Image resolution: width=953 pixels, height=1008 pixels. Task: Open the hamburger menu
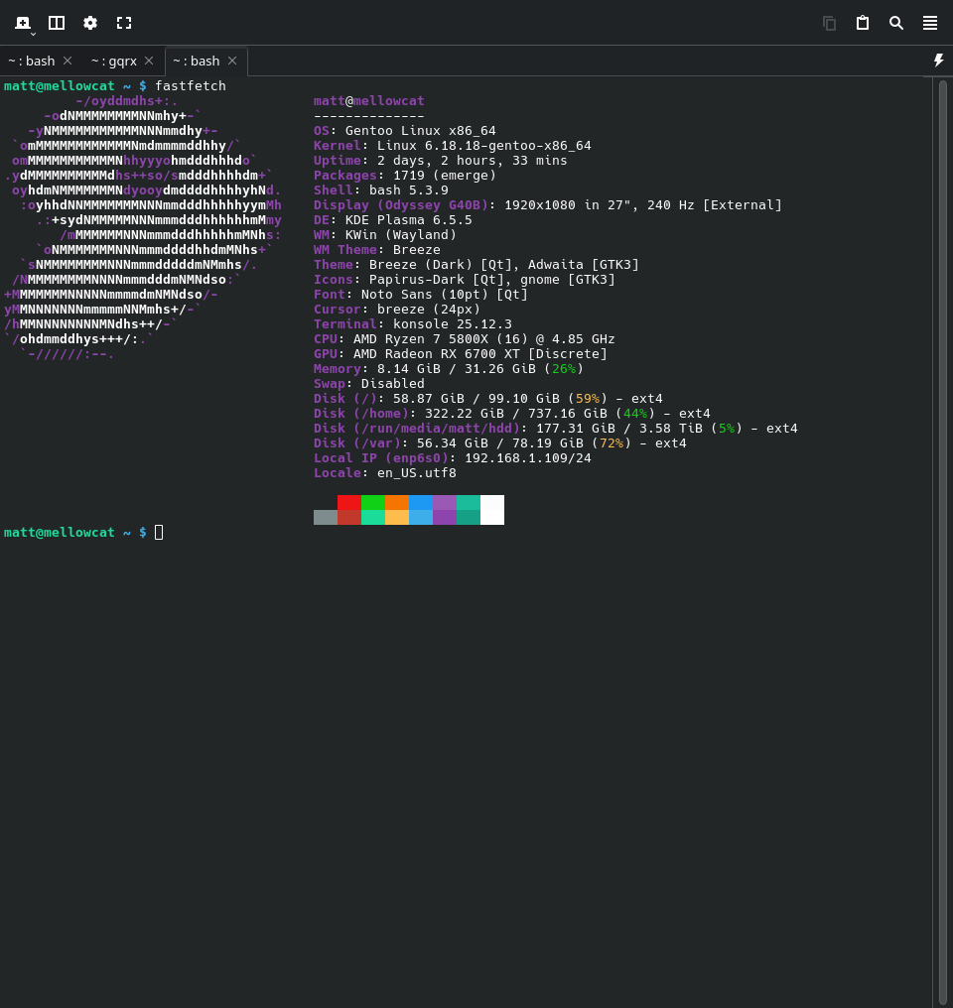(x=930, y=23)
